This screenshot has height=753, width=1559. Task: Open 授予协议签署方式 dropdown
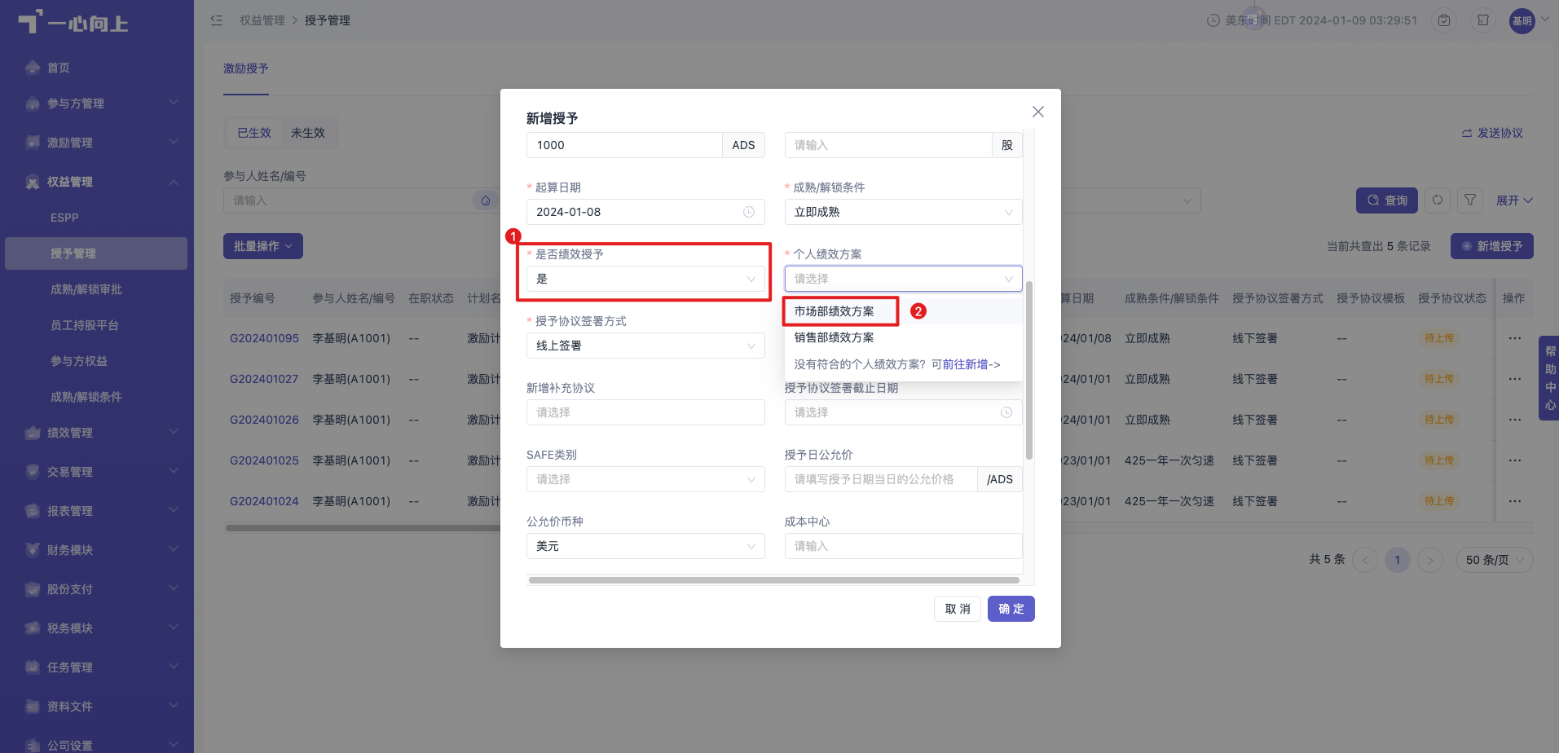coord(645,346)
